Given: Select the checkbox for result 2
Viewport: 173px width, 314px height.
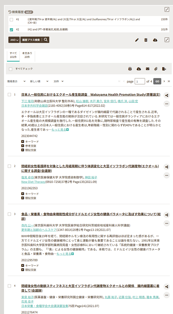Looking at the screenshot, I should (x=10, y=166).
